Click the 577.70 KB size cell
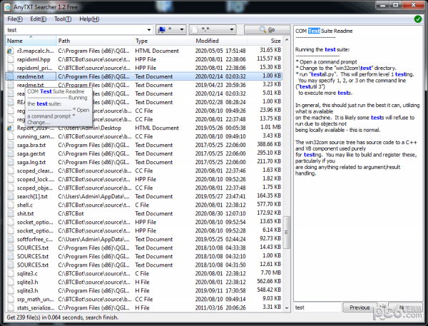This screenshot has width=428, height=326. [269, 204]
